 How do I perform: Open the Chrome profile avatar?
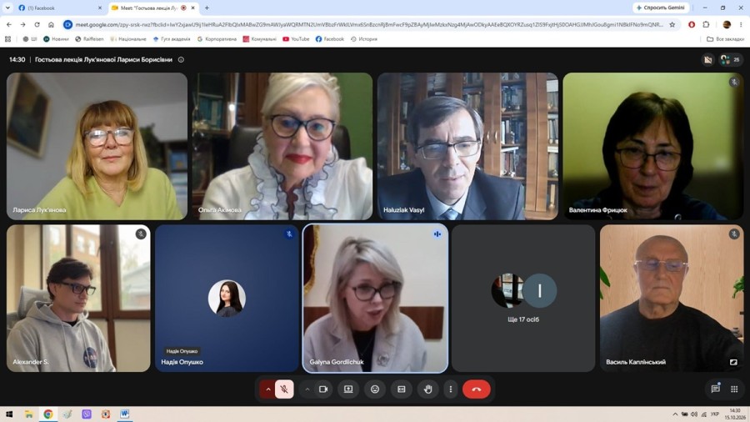pyautogui.click(x=727, y=24)
